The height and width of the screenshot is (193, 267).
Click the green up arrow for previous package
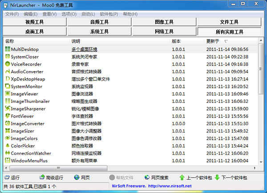tap(182, 177)
